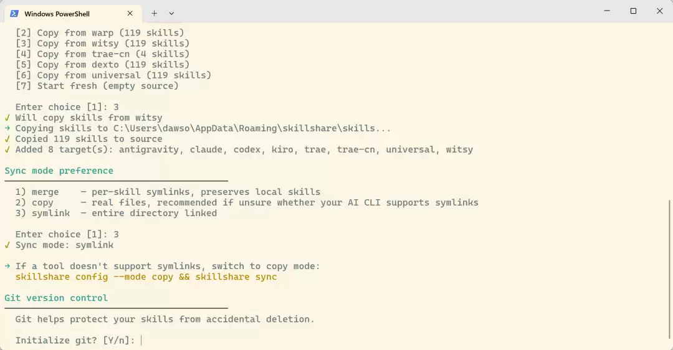
Task: Click the 'Sync mode preference' heading
Action: (x=59, y=171)
